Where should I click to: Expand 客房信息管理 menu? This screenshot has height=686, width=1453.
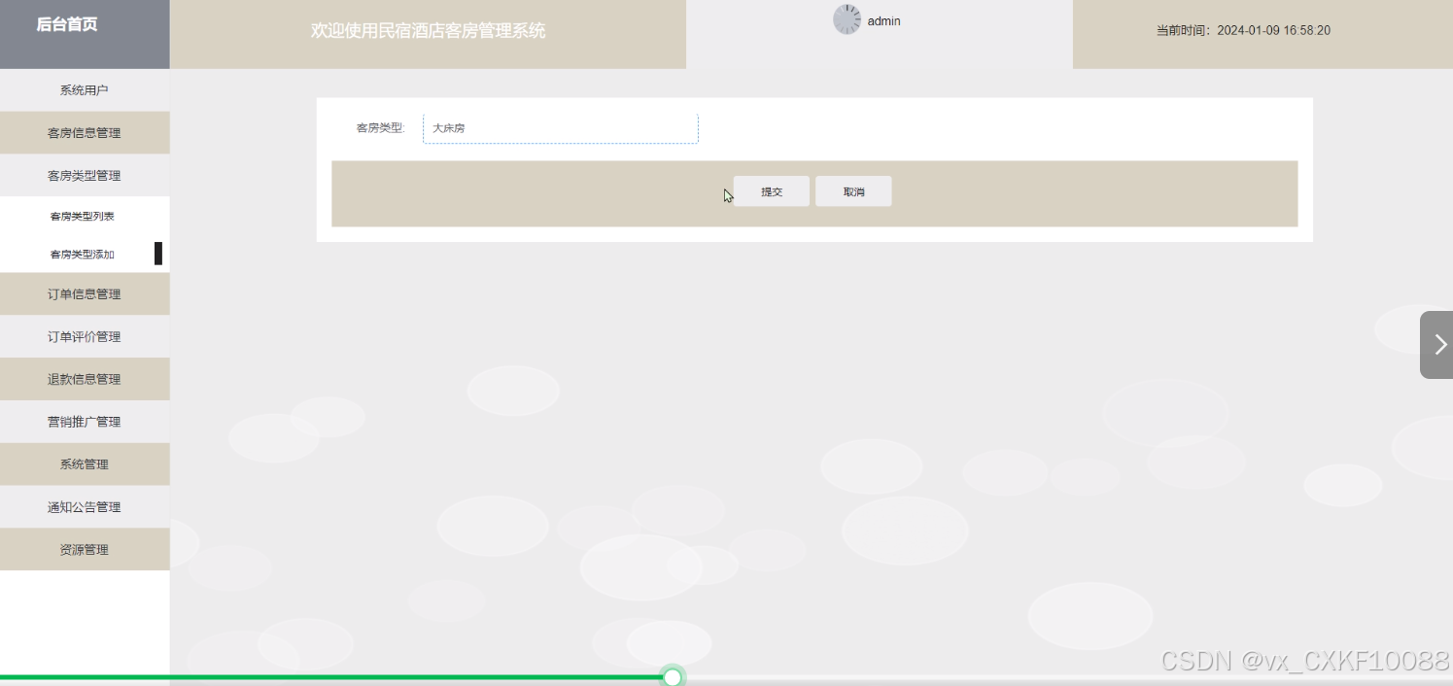[85, 133]
